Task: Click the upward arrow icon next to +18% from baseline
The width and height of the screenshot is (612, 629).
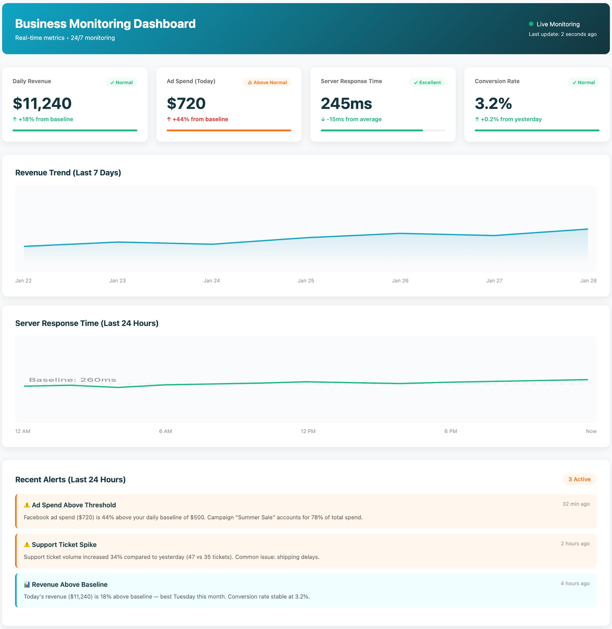Action: (x=14, y=119)
